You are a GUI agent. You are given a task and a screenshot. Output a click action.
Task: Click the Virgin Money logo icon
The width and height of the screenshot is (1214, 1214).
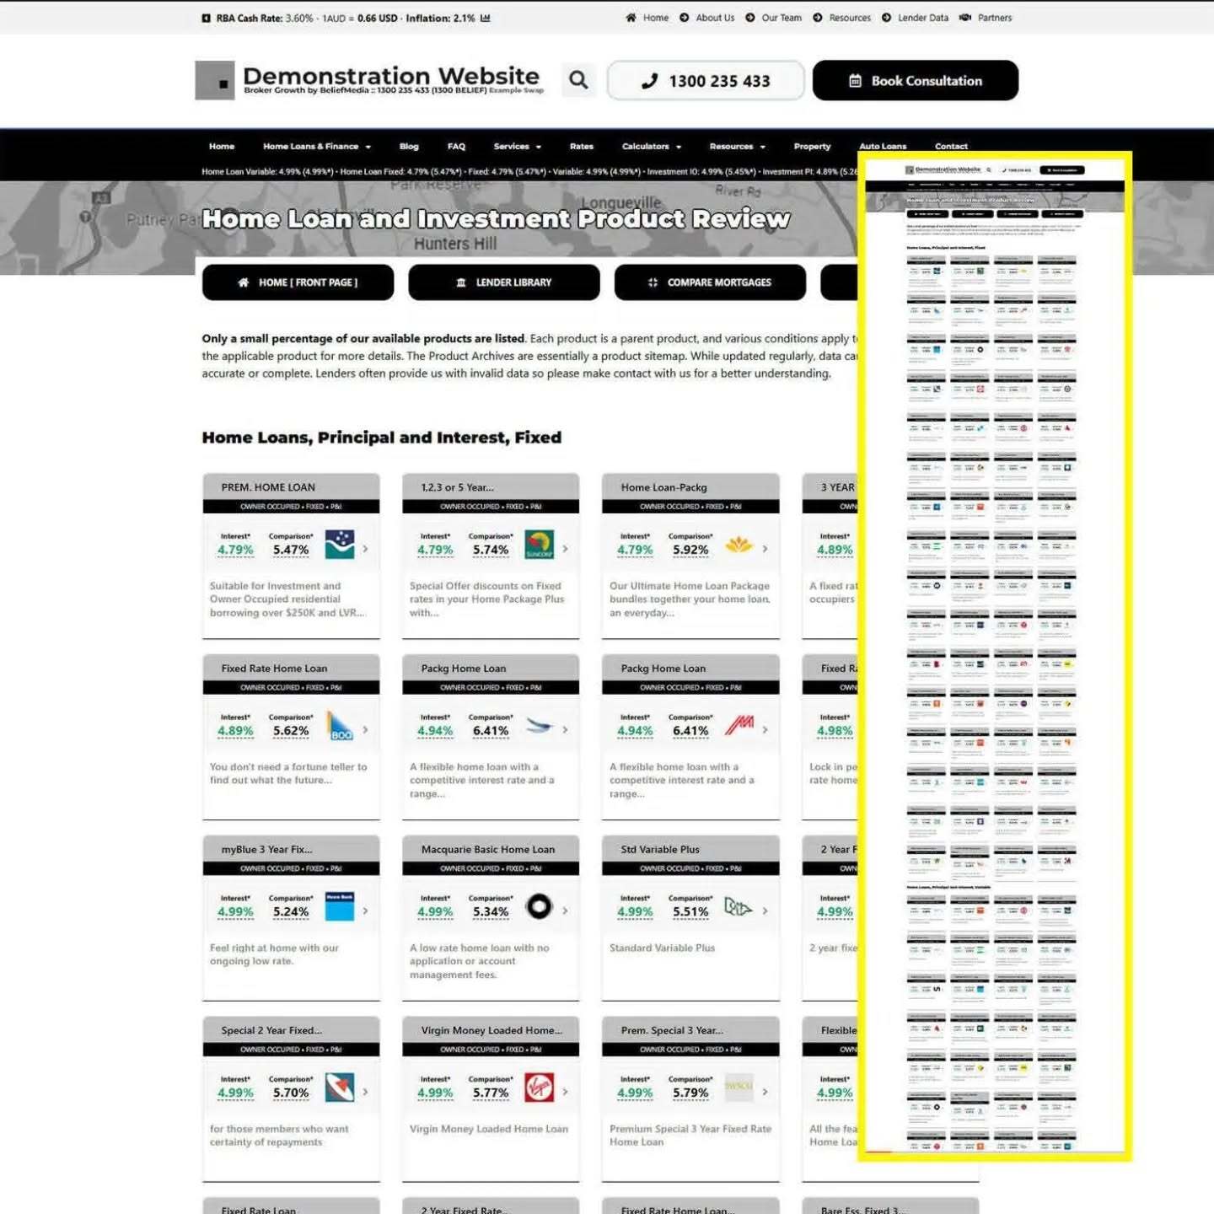coord(539,1088)
